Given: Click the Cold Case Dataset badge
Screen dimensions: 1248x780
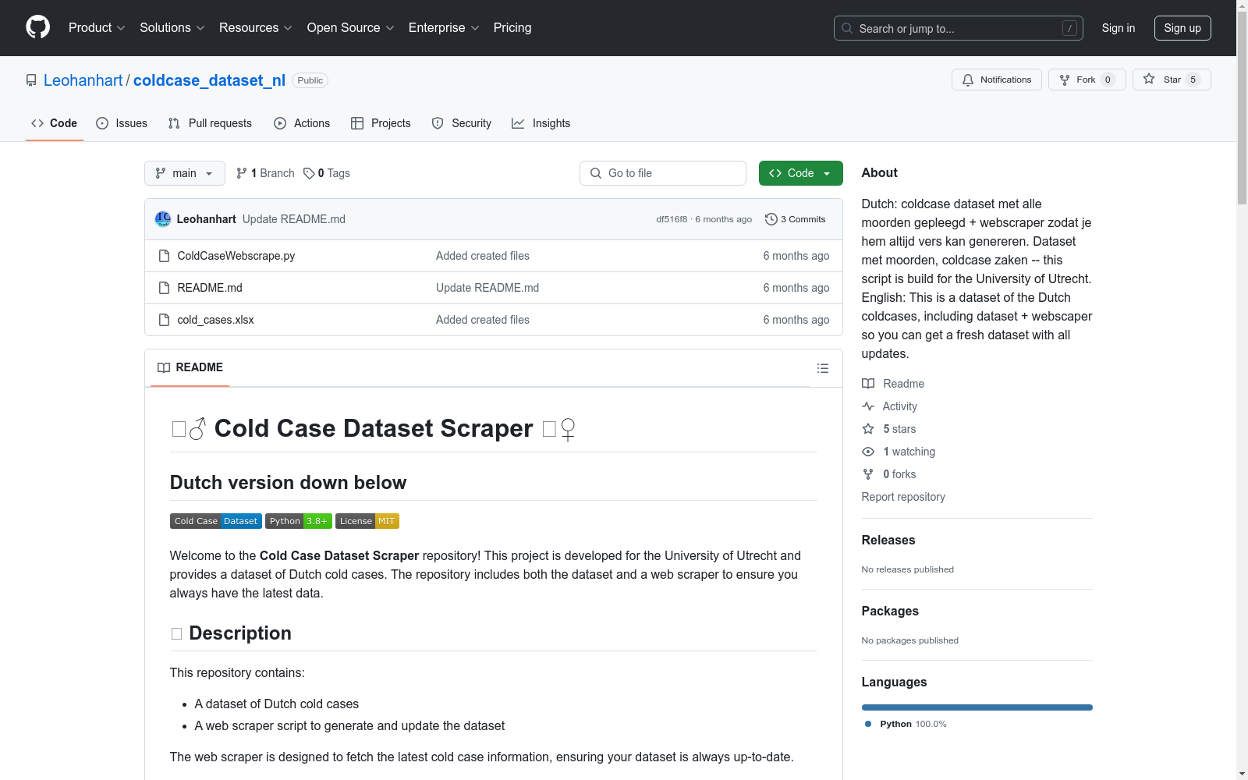Looking at the screenshot, I should coord(216,521).
